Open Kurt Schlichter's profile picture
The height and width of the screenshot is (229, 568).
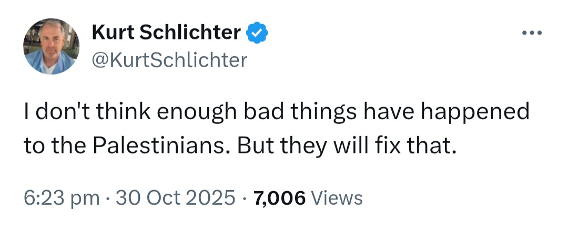coord(52,46)
